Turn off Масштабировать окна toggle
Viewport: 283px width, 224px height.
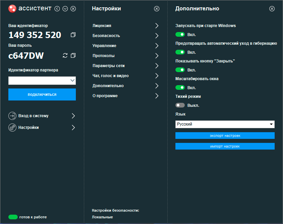point(180,88)
